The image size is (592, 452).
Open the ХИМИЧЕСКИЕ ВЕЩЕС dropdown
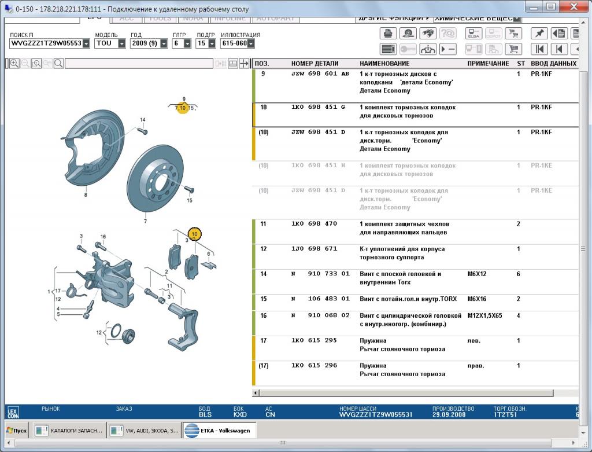[x=517, y=19]
